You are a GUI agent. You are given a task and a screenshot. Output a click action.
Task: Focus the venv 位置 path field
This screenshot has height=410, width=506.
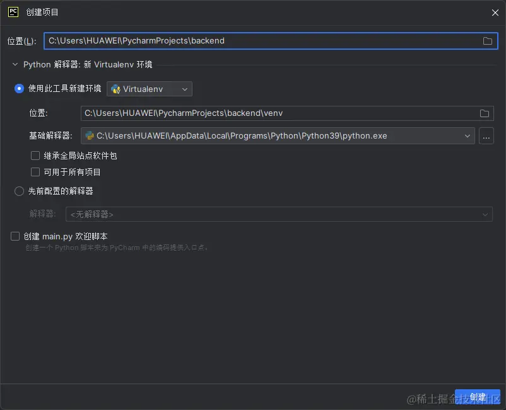[x=287, y=113]
